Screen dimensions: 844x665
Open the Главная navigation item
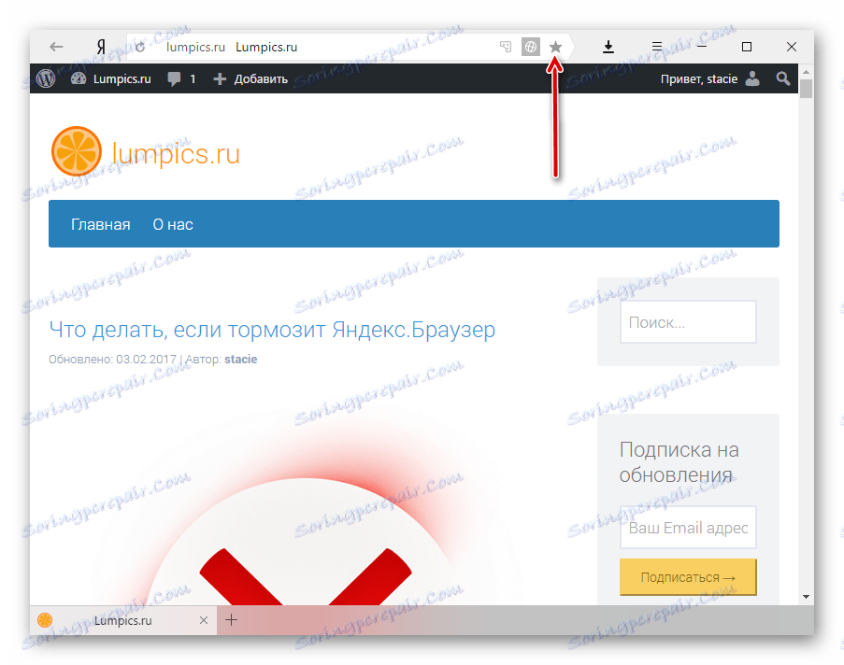[101, 224]
